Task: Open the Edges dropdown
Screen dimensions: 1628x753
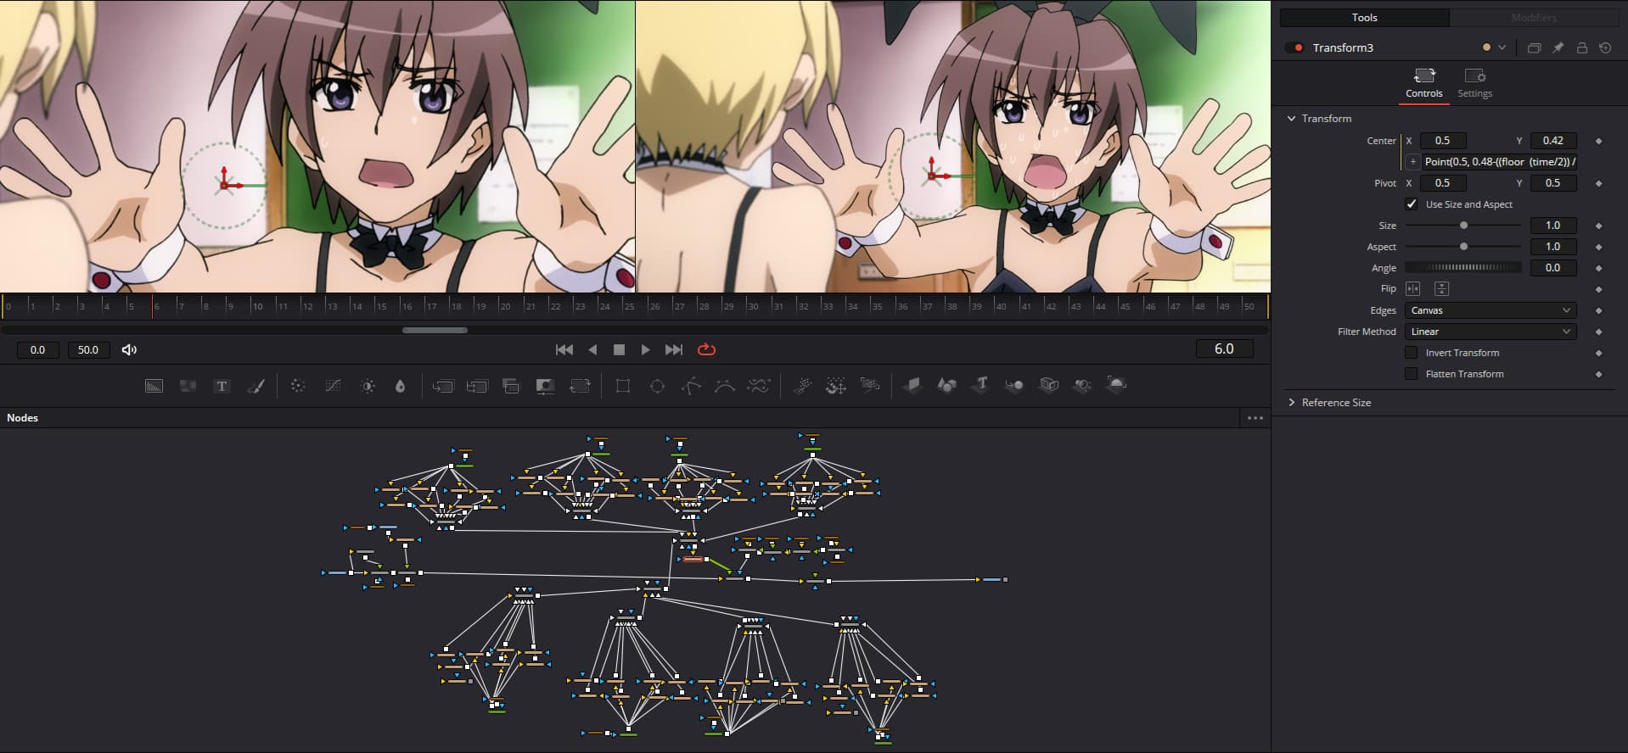Action: pyautogui.click(x=1490, y=310)
